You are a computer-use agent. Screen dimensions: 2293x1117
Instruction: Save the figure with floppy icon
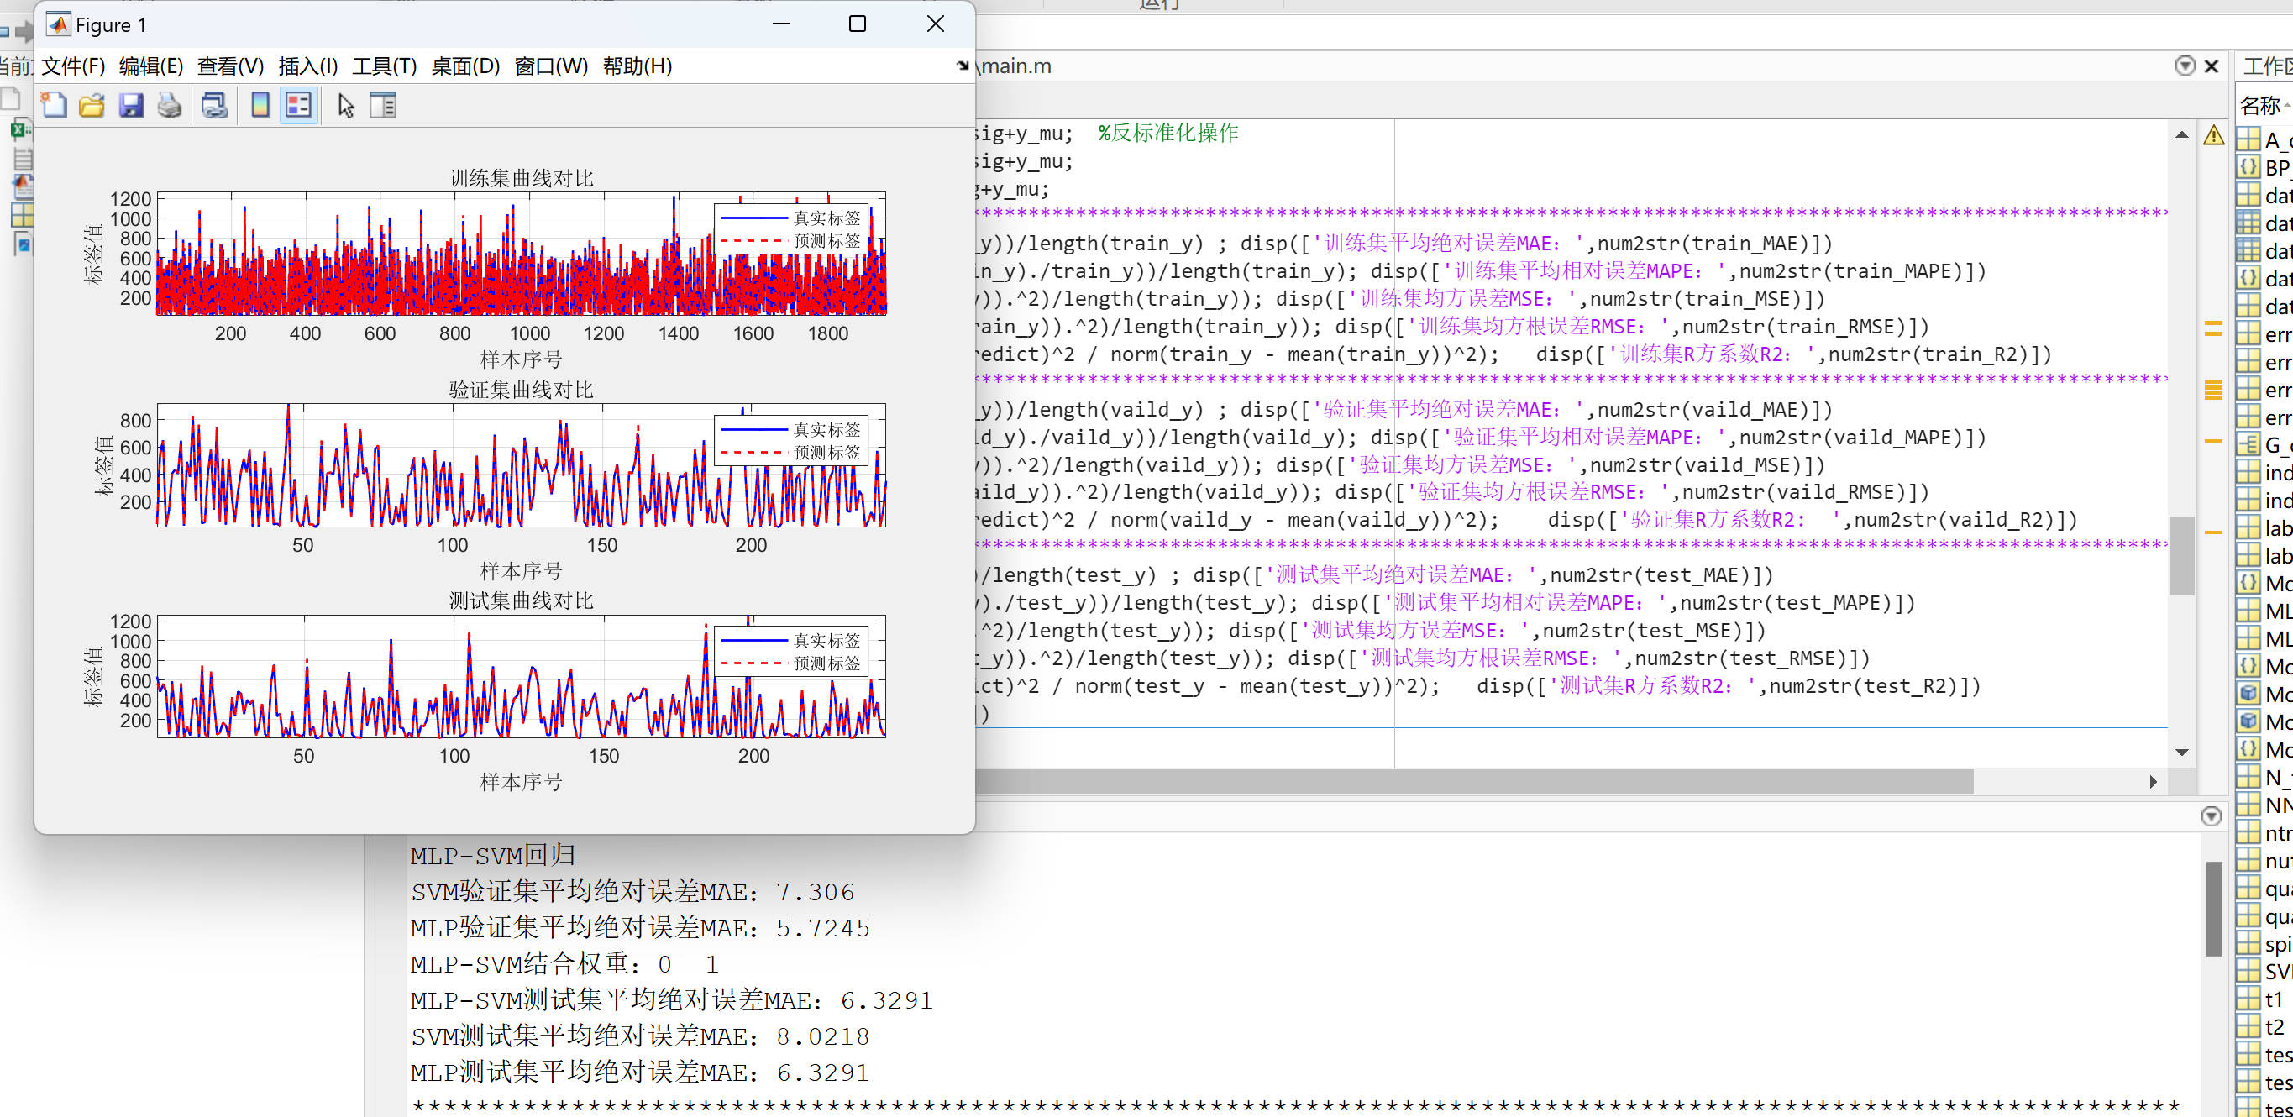[131, 105]
